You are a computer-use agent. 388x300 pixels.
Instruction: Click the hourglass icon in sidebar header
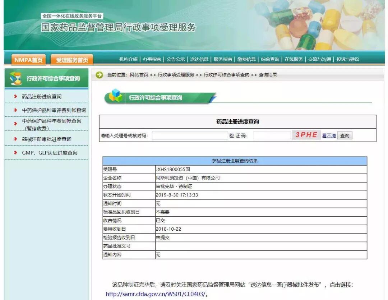16,78
